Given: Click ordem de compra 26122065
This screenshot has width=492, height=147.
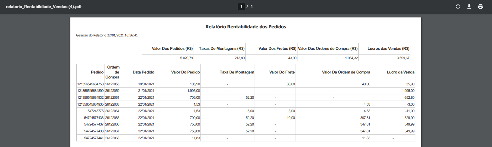Looking at the screenshot, I should tap(112, 118).
